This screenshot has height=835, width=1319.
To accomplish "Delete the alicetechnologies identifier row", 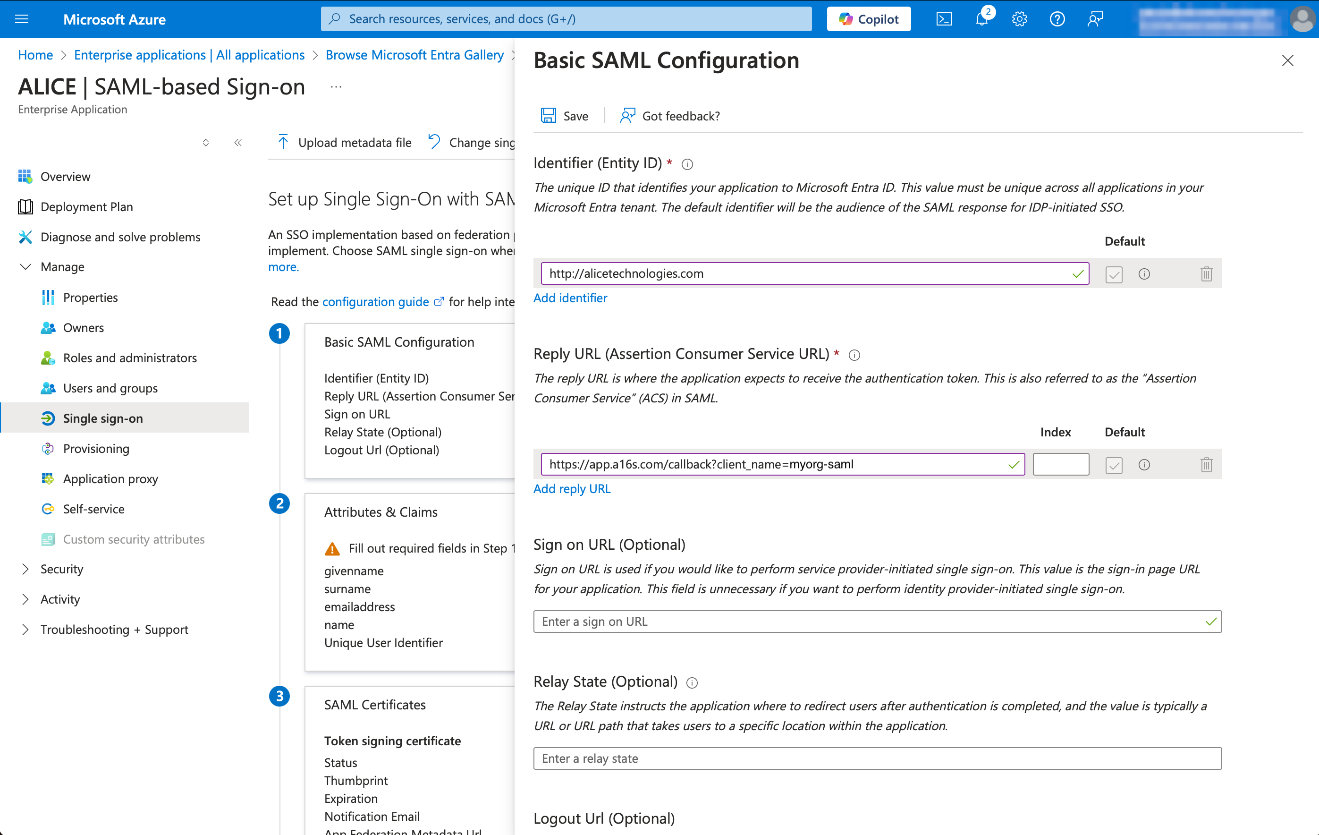I will 1206,274.
